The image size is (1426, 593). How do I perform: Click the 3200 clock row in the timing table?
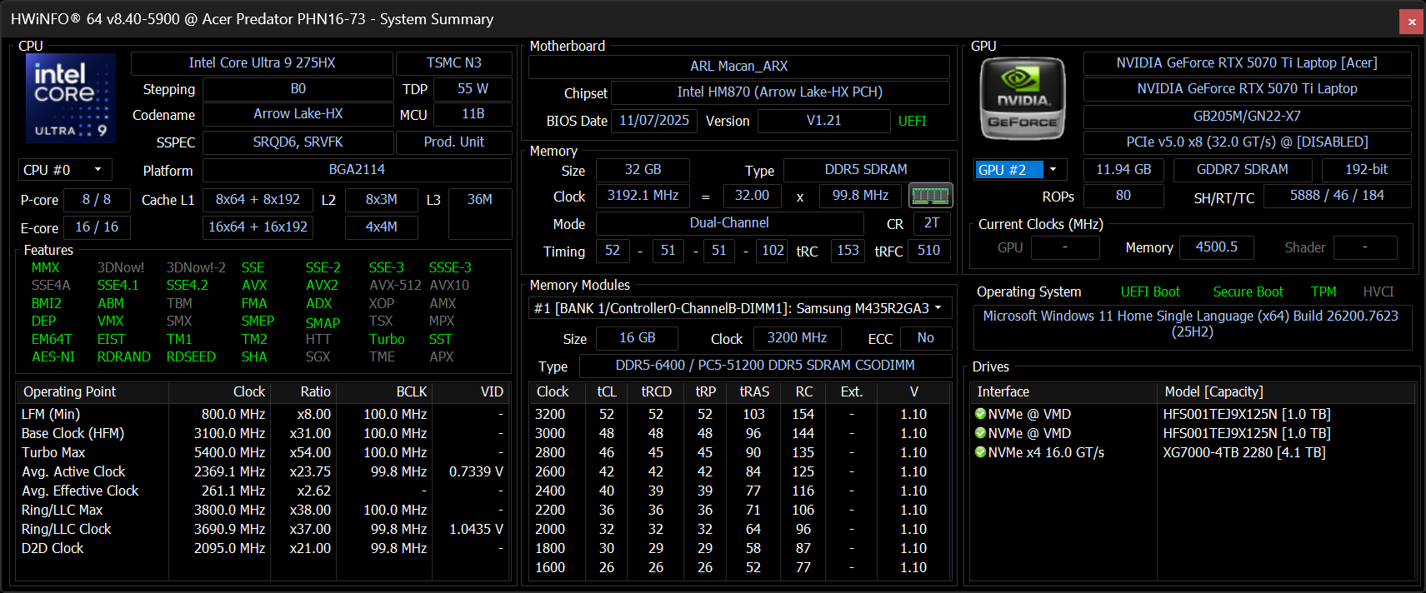739,414
